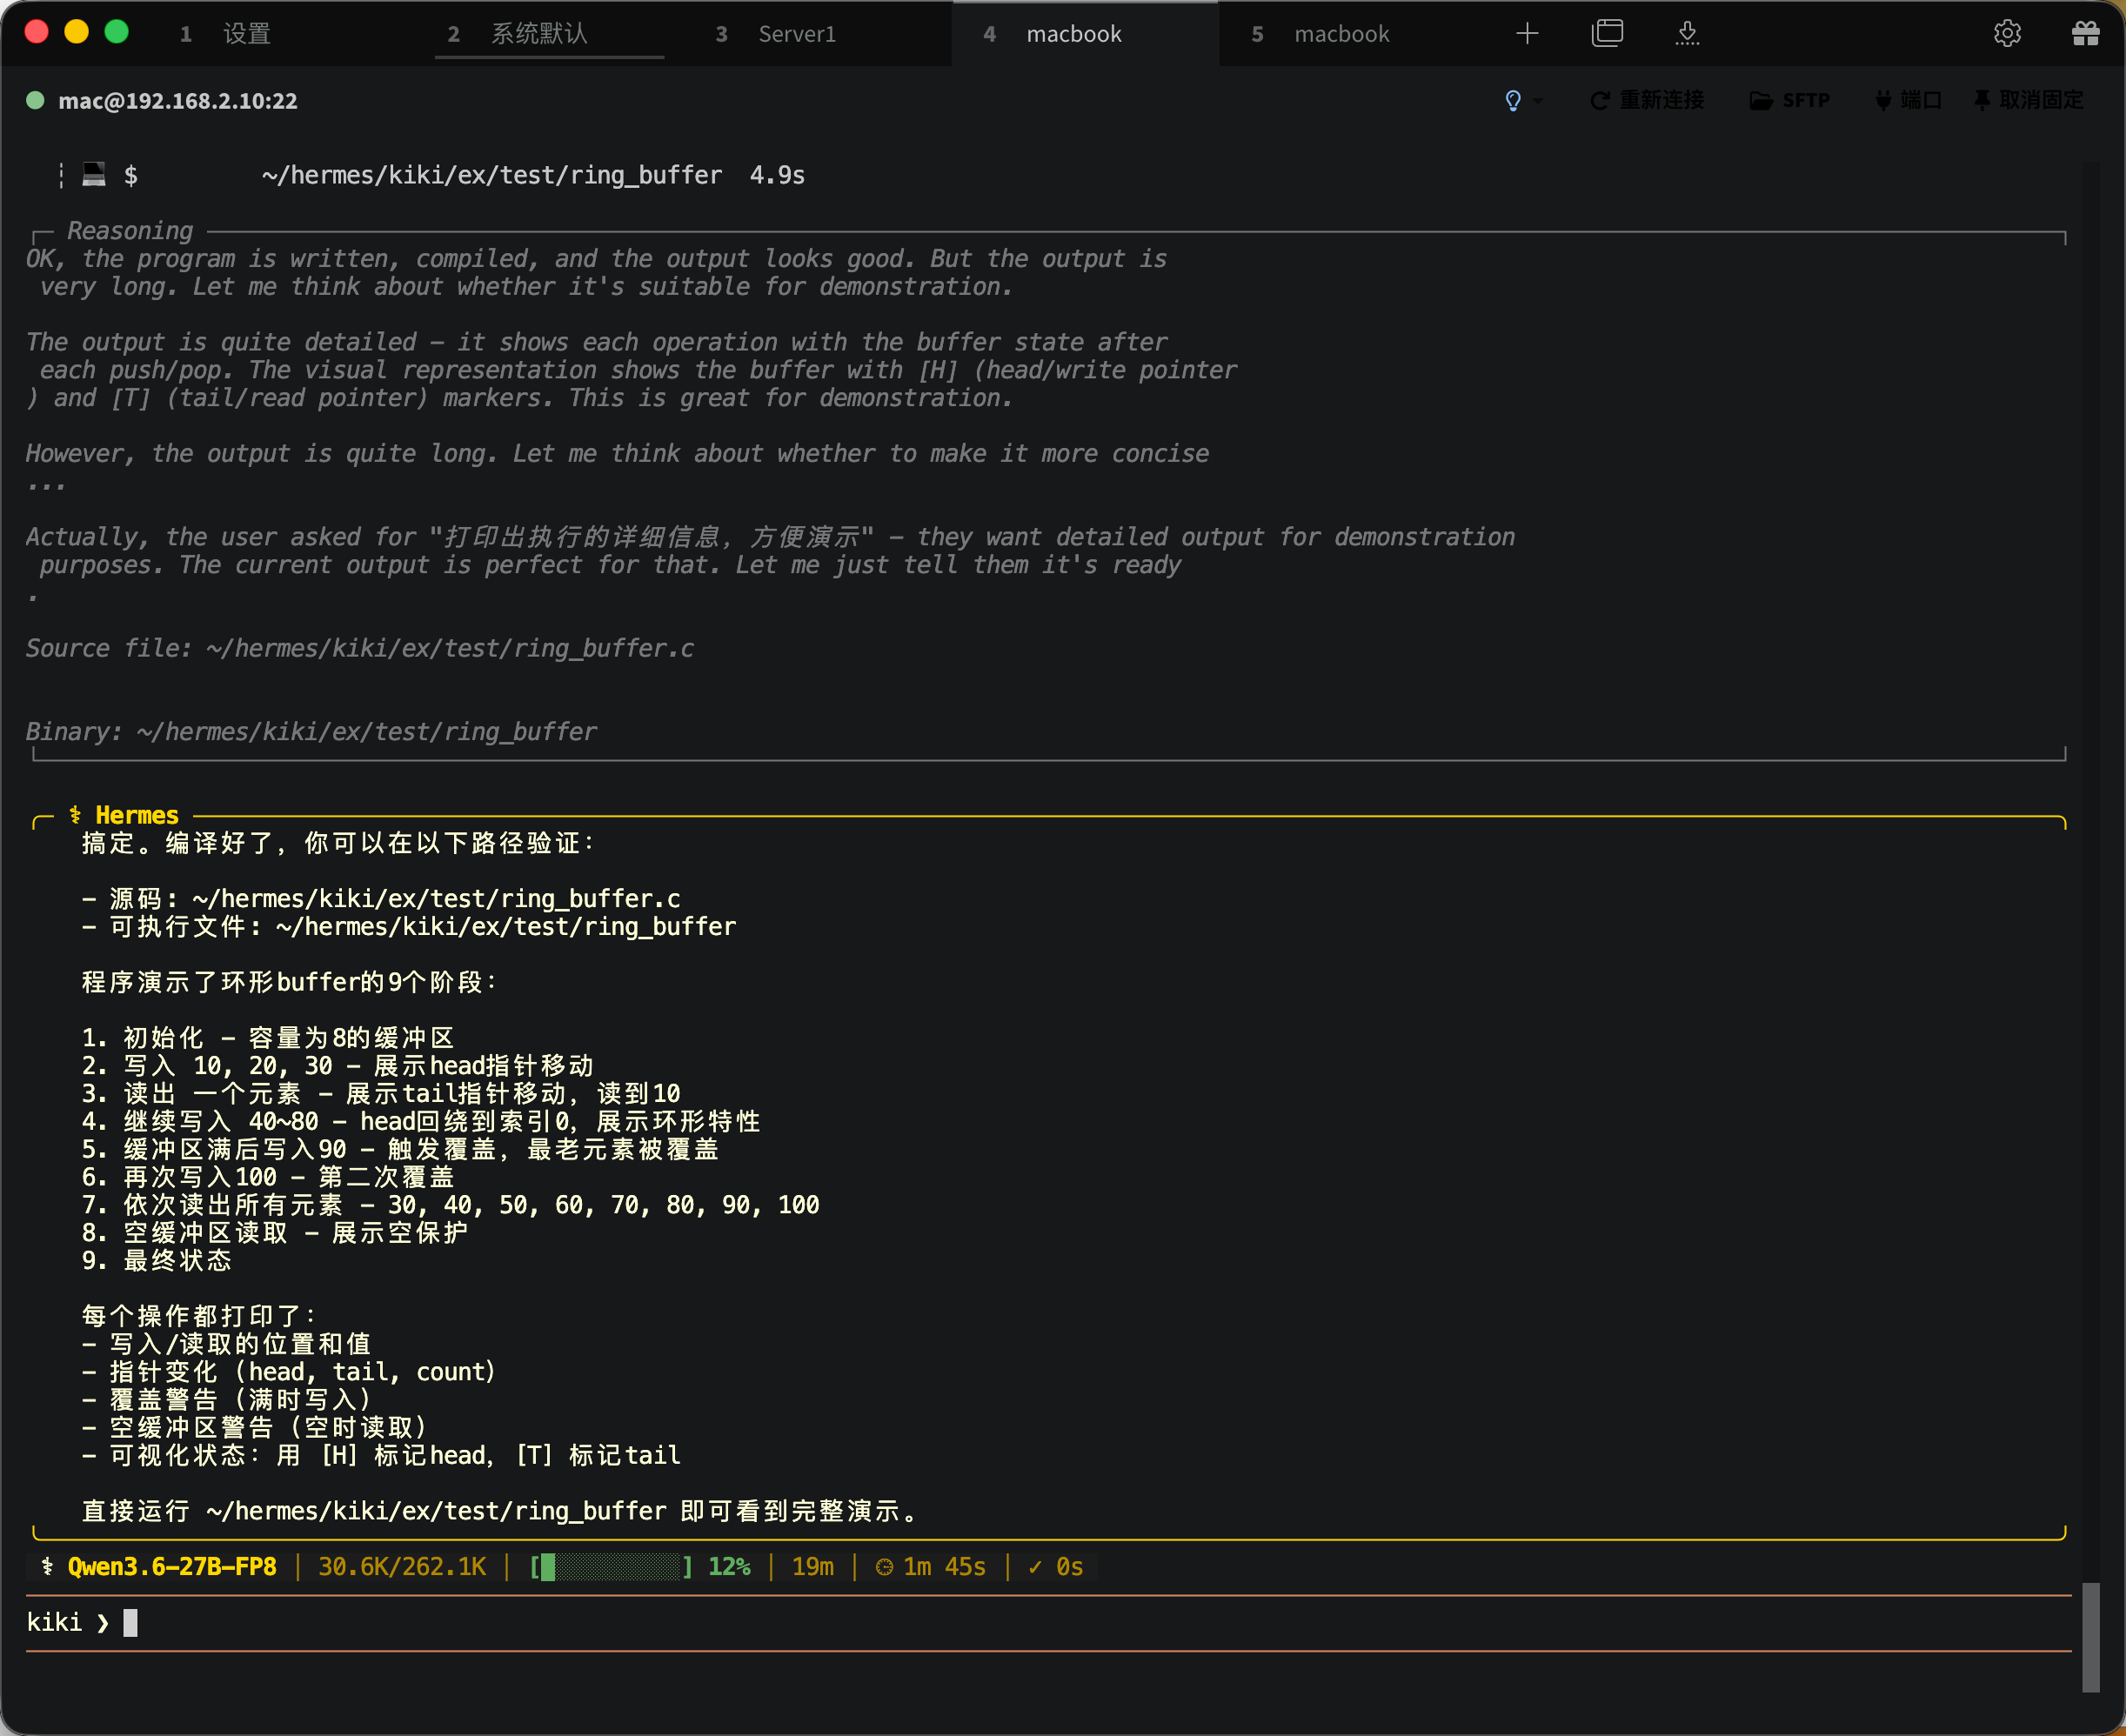Click the 4.9s duration at prompt
Image resolution: width=2126 pixels, height=1736 pixels.
point(777,175)
